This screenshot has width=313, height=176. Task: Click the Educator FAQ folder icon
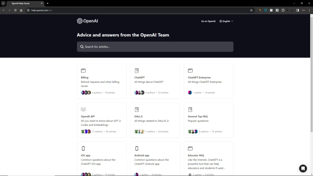click(x=190, y=148)
